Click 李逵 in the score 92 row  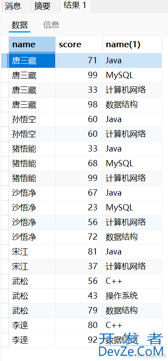[x=32, y=340]
